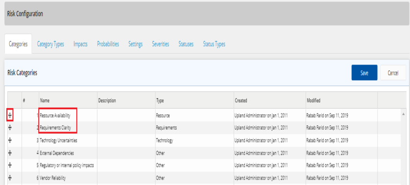Click the Technology type cell
This screenshot has height=185, width=410.
click(x=194, y=140)
